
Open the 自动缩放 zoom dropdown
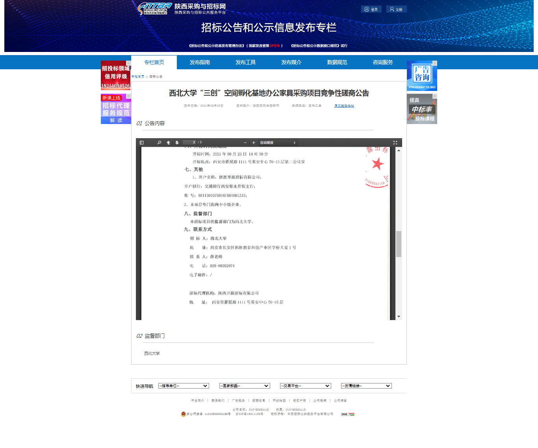[277, 143]
